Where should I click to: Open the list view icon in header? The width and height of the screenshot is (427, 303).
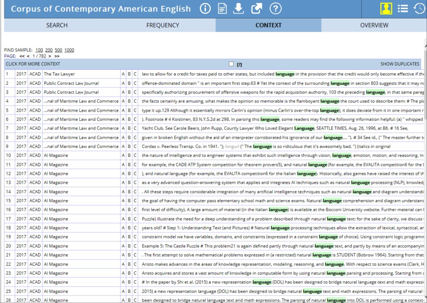(x=403, y=9)
